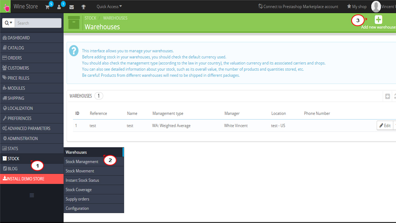Click the Warehouses box icon in header
396x223 pixels.
[x=74, y=23]
